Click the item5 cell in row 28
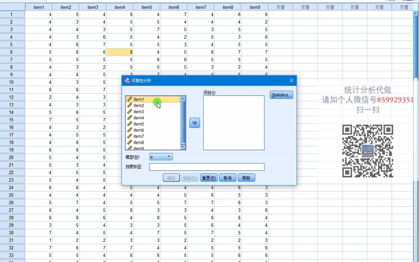Image resolution: width=419 pixels, height=262 pixels. pyautogui.click(x=147, y=218)
